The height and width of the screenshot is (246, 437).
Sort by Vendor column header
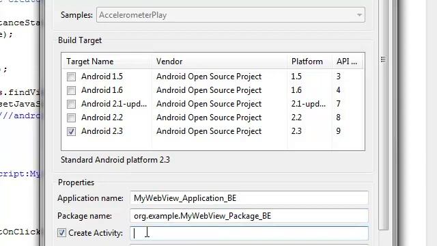[220, 61]
